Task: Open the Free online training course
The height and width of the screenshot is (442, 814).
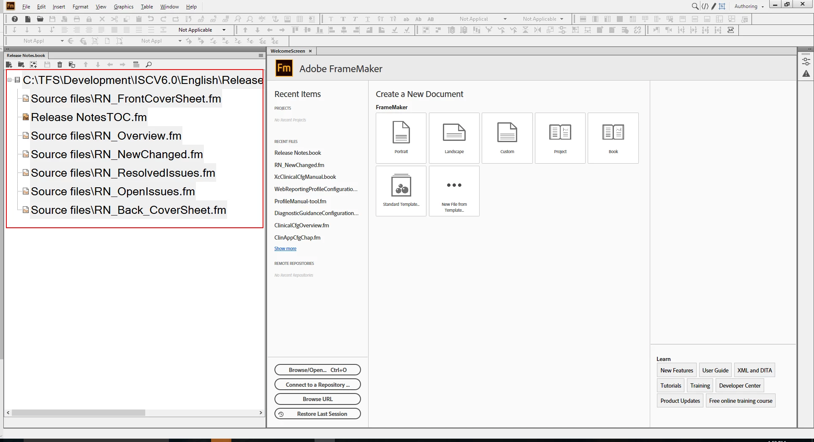Action: (741, 401)
